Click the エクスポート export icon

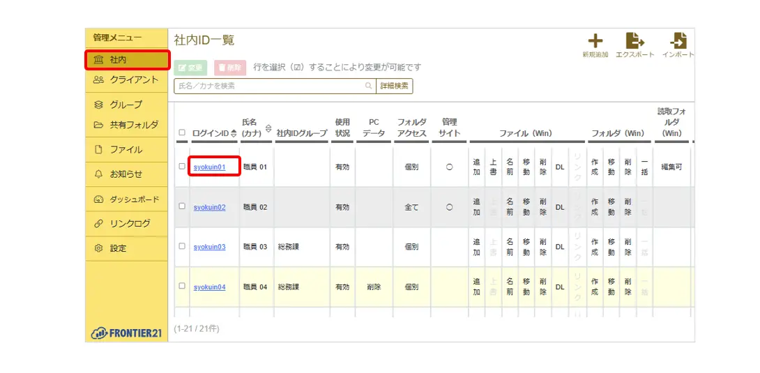point(635,41)
